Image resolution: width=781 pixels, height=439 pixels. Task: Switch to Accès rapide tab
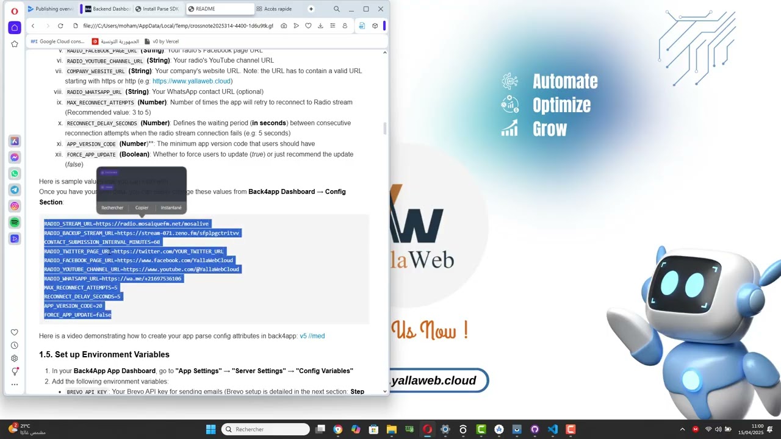(x=275, y=9)
